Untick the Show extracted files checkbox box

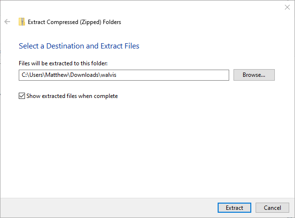click(x=22, y=96)
